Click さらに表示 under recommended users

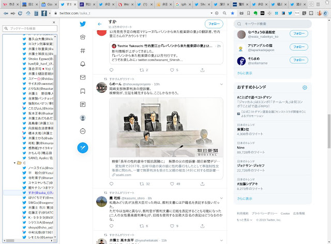coord(245,73)
